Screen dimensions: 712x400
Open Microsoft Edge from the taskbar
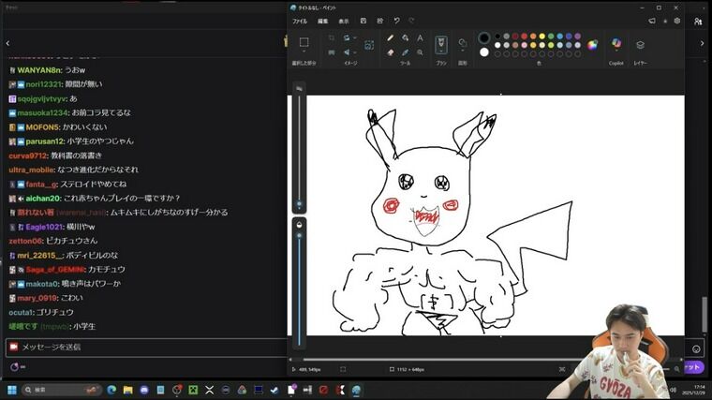pyautogui.click(x=111, y=390)
